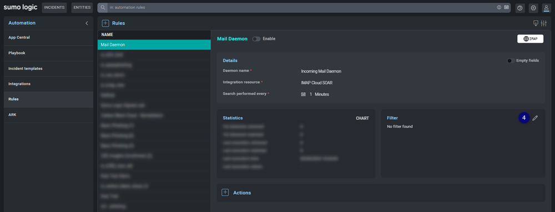Click the Sumo Logic logo
Image resolution: width=555 pixels, height=212 pixels.
(x=20, y=7)
